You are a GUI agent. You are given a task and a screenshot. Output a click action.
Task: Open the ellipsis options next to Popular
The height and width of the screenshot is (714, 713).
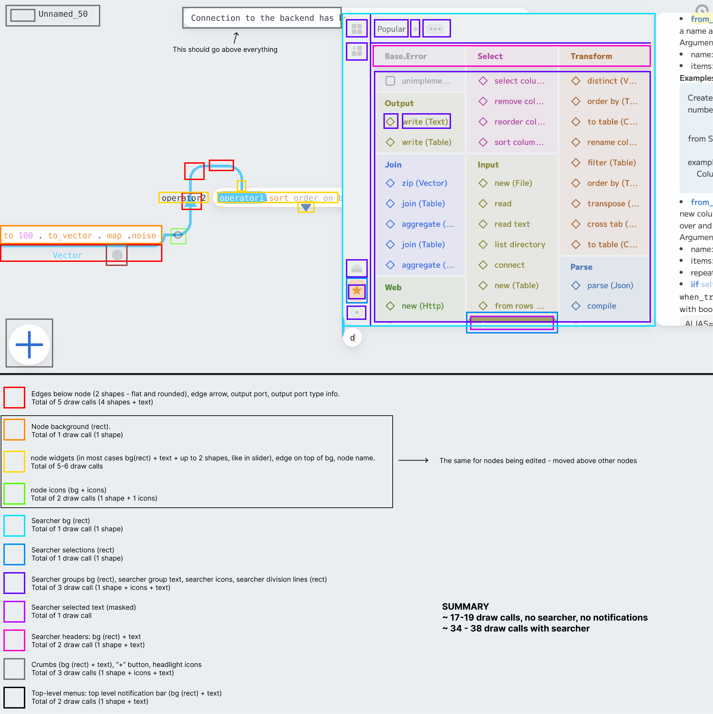click(436, 28)
